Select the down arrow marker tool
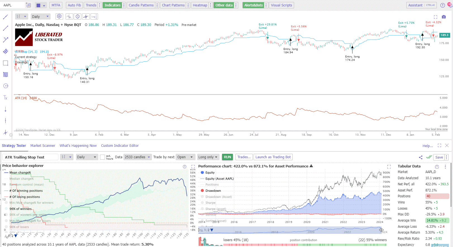 pos(5,109)
